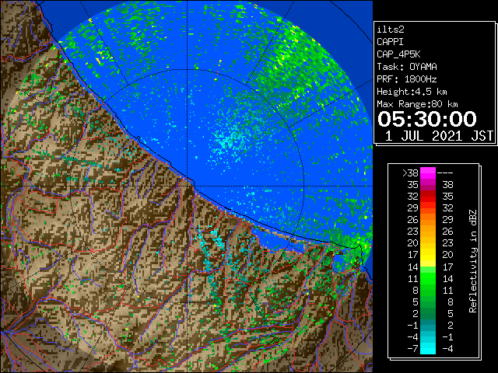Click the 'Task: OYAMA' line
The width and height of the screenshot is (498, 373).
pyautogui.click(x=407, y=67)
